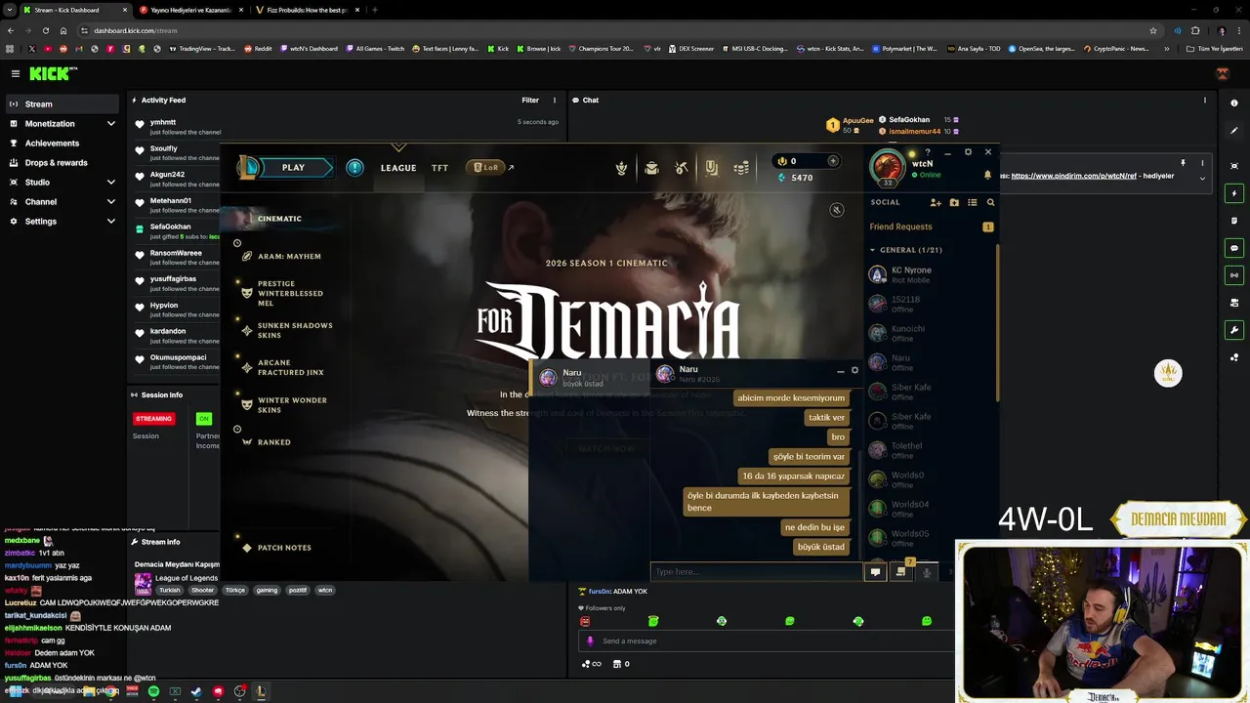This screenshot has height=703, width=1250.
Task: Open the League client crafting hammer icon
Action: tap(682, 168)
